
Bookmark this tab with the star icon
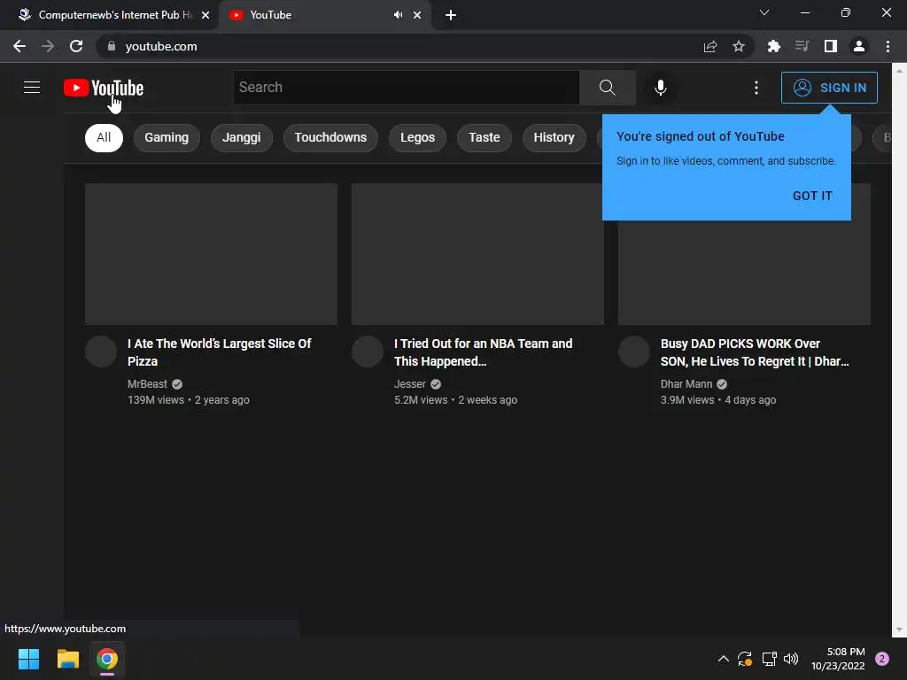click(738, 46)
